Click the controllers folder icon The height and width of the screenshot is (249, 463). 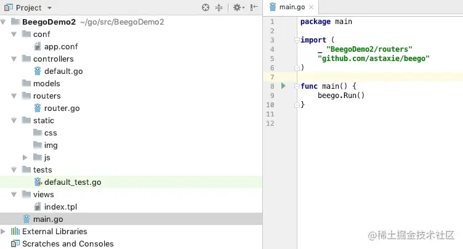pos(26,59)
